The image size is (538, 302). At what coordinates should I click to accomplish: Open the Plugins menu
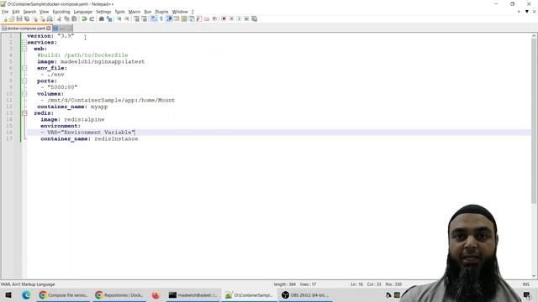pos(161,12)
